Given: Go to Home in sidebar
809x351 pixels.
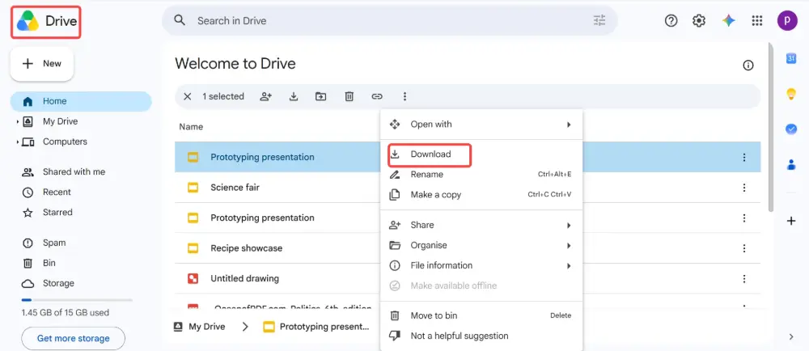Looking at the screenshot, I should pyautogui.click(x=81, y=102).
